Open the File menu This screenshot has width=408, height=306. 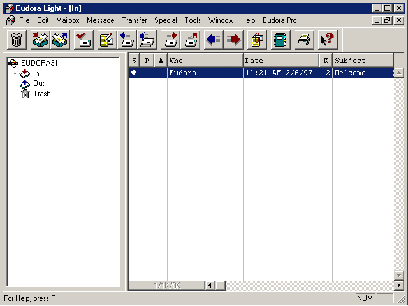click(x=24, y=20)
